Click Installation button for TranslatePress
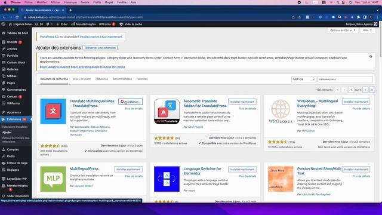382x215 pixels. coord(130,102)
